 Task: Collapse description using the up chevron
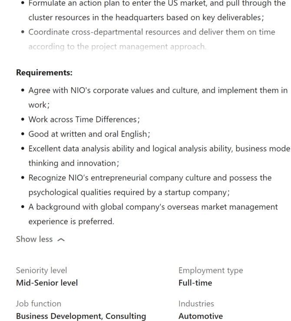pyautogui.click(x=61, y=239)
